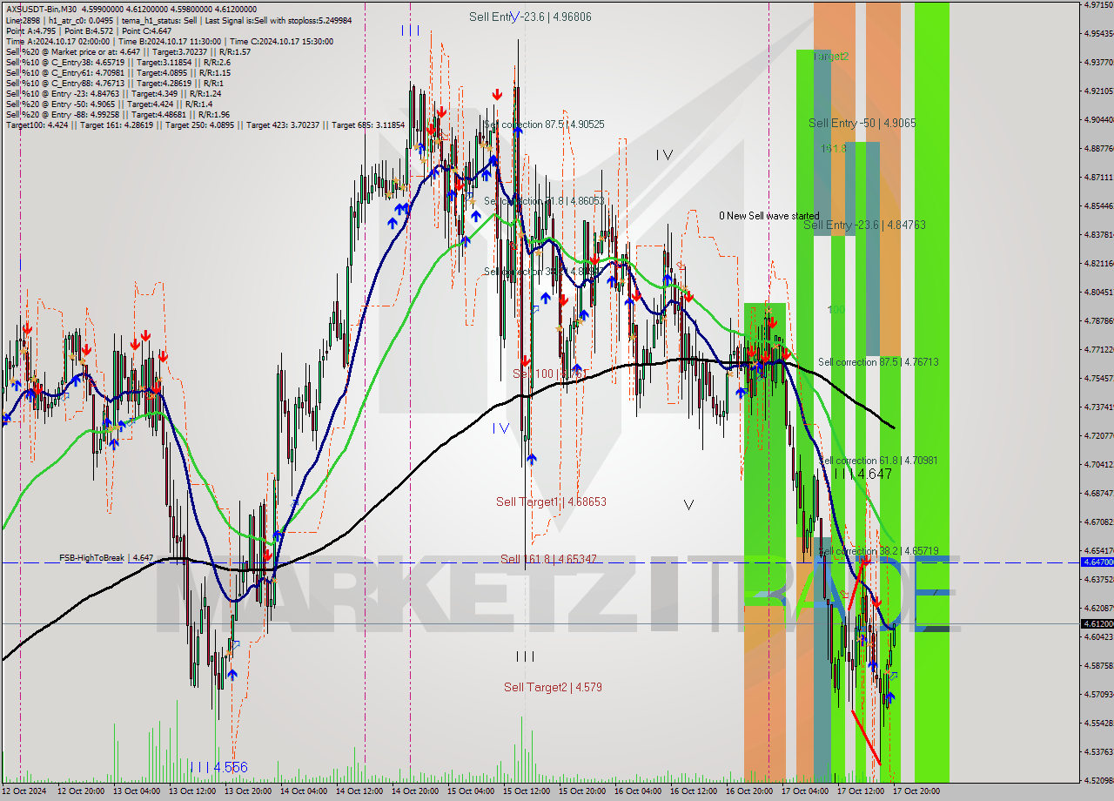Select the 'Sell correction 87.5 | 4.90525' label

point(545,125)
